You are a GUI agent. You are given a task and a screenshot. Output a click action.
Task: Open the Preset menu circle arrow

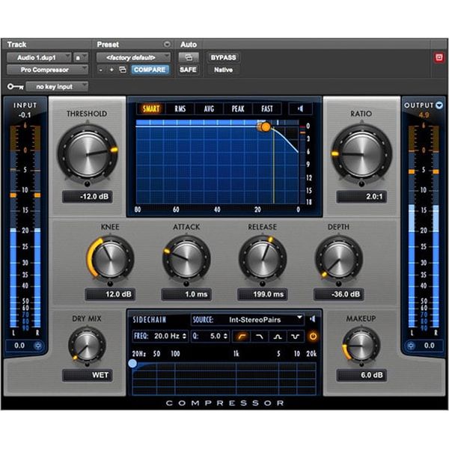[167, 44]
